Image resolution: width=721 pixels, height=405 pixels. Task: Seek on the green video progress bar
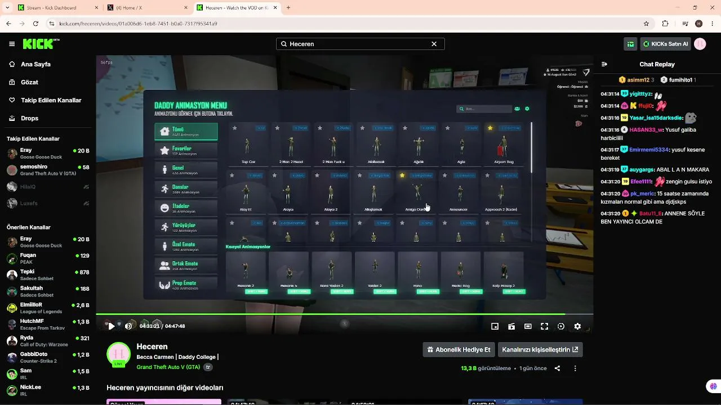(x=344, y=314)
